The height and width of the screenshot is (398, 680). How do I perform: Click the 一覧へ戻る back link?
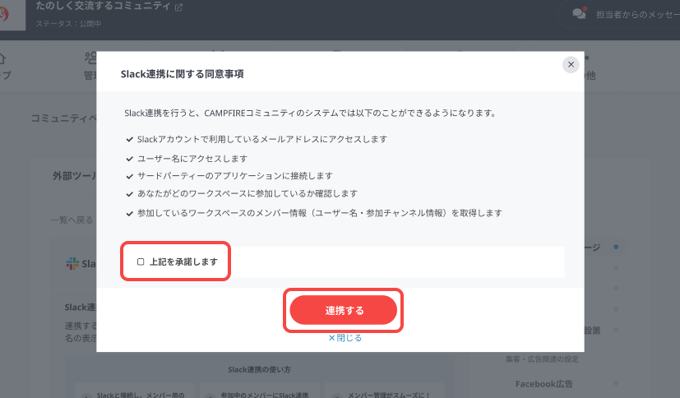click(72, 220)
